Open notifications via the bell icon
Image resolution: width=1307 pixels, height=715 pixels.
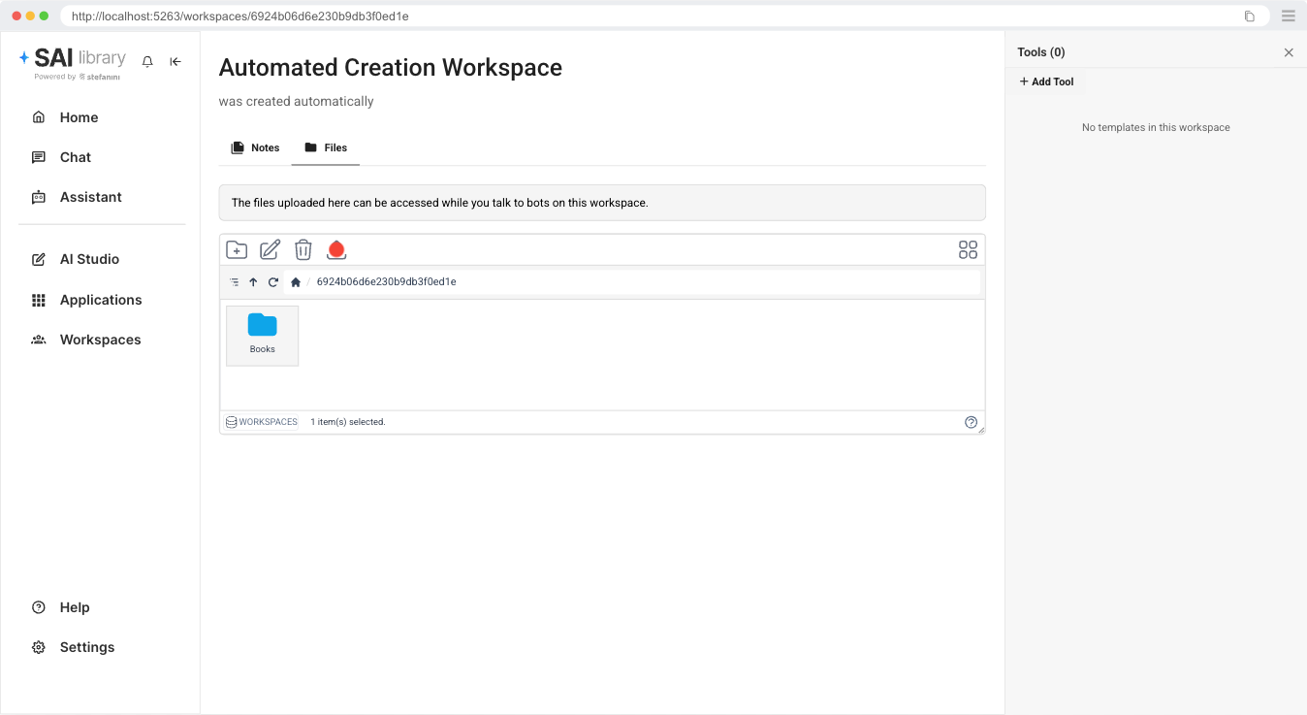click(x=146, y=61)
